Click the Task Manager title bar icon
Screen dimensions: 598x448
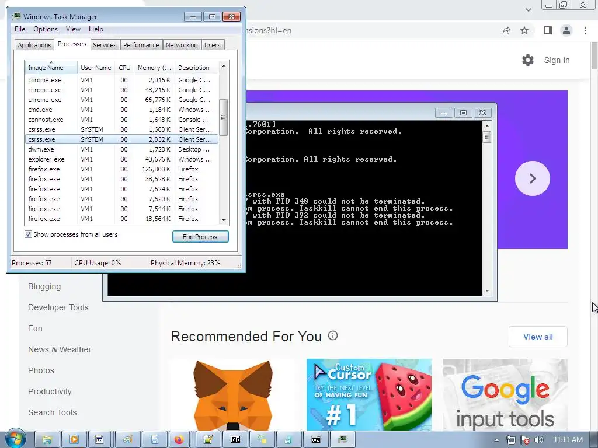click(x=16, y=16)
